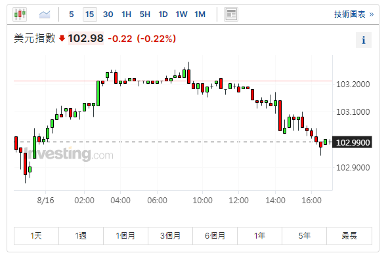390x255 pixels.
Task: Click the red down arrow beside price
Action: point(62,39)
